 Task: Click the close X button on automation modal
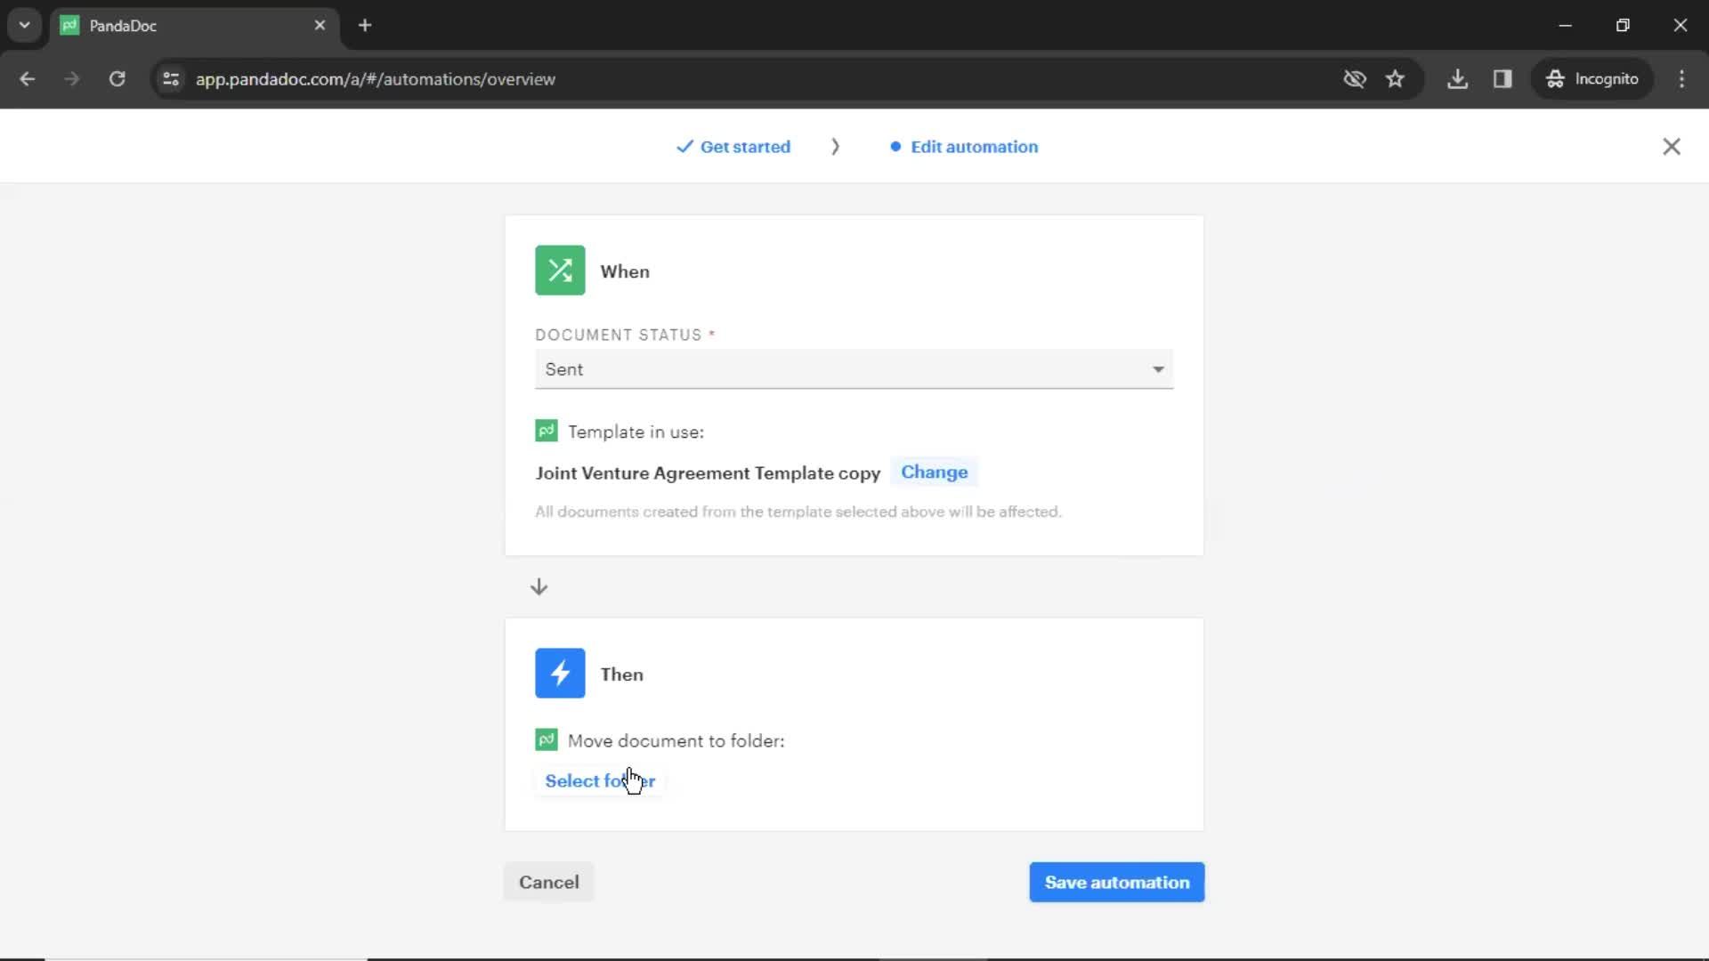click(1673, 146)
